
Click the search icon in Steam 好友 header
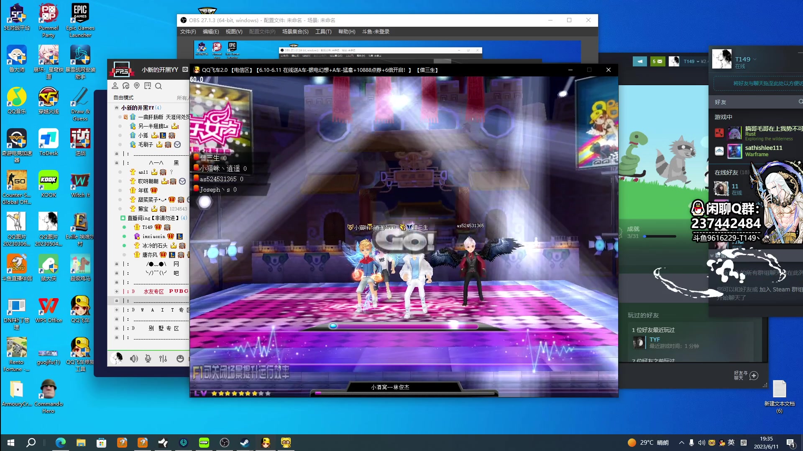[x=800, y=101]
